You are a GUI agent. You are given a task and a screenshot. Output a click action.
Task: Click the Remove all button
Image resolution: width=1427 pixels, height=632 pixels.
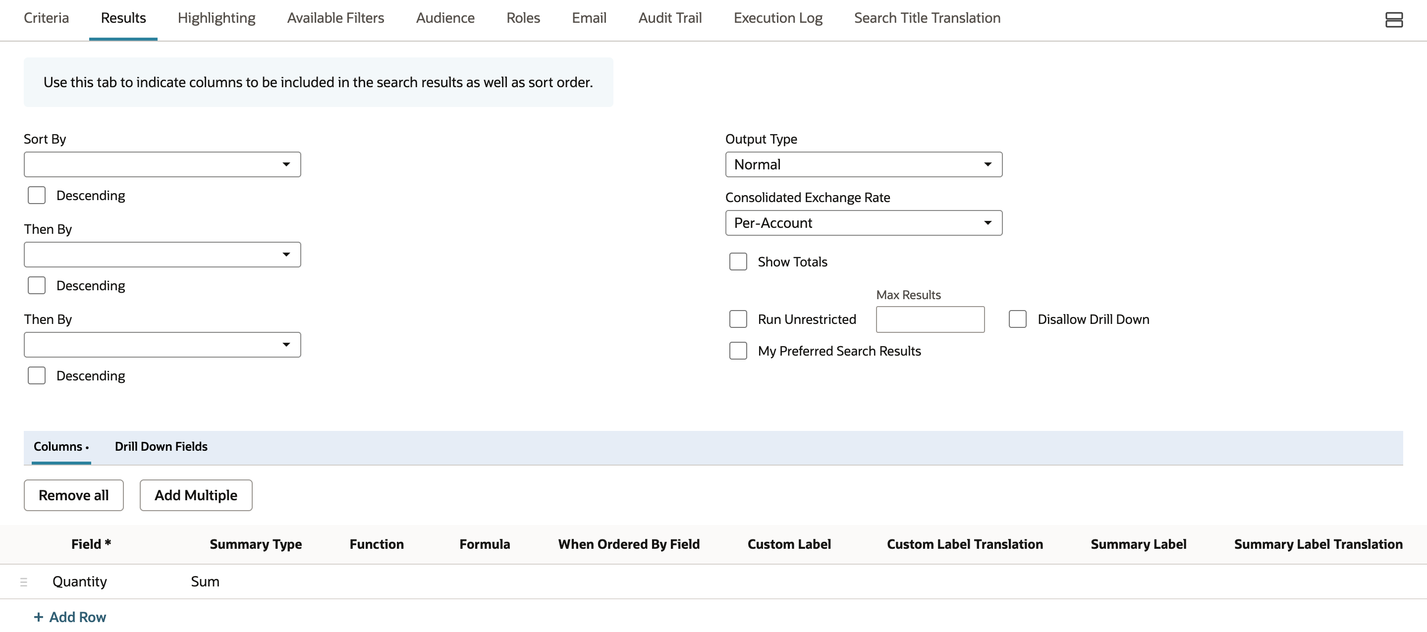coord(74,495)
